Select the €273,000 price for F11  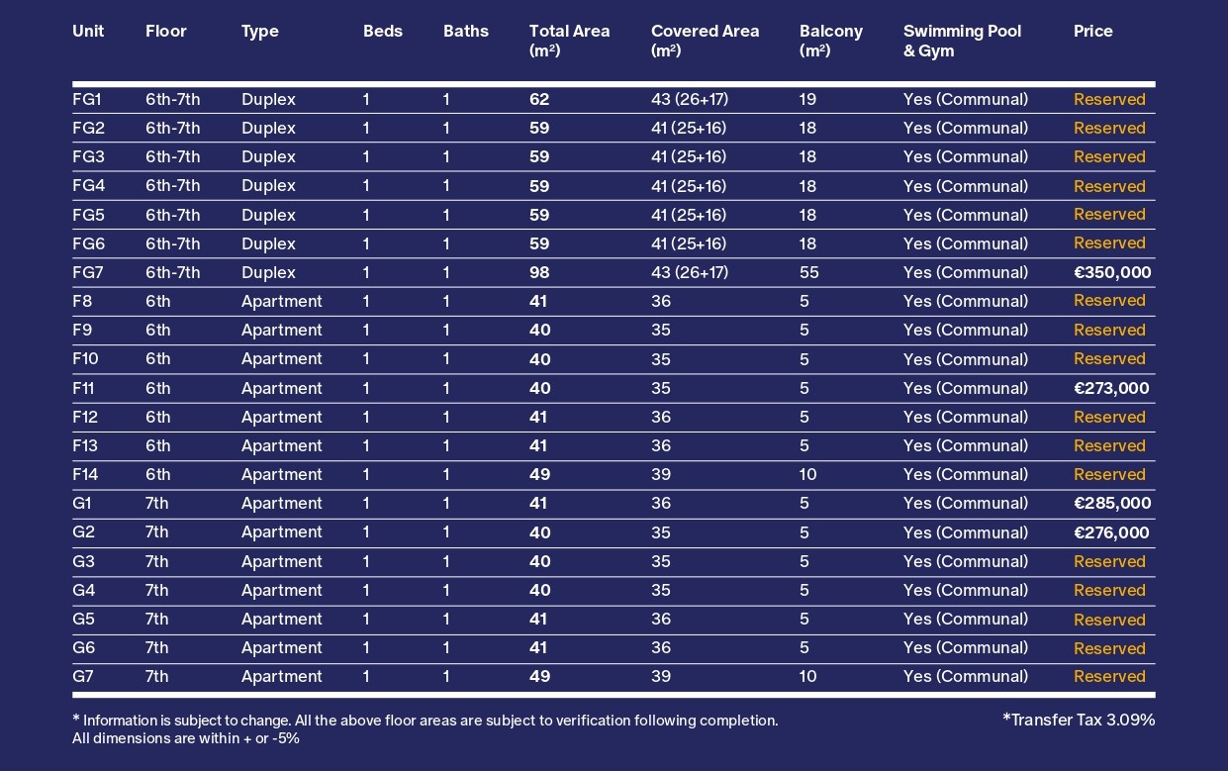tap(1111, 388)
